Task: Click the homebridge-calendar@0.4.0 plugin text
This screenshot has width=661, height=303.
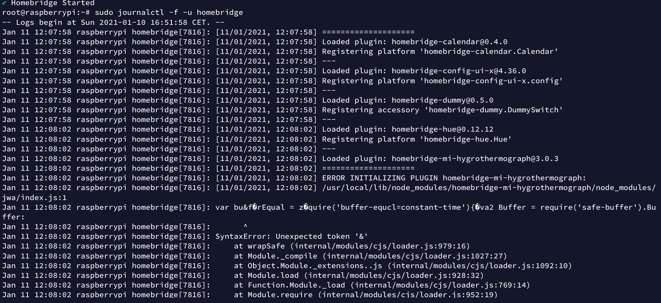Action: tap(449, 42)
